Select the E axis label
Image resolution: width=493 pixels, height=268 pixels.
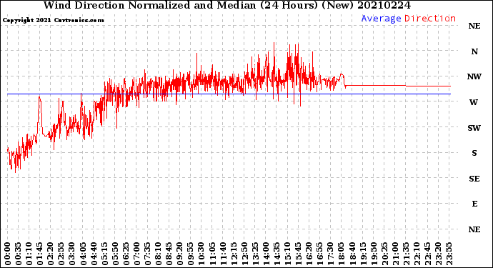[x=474, y=204]
